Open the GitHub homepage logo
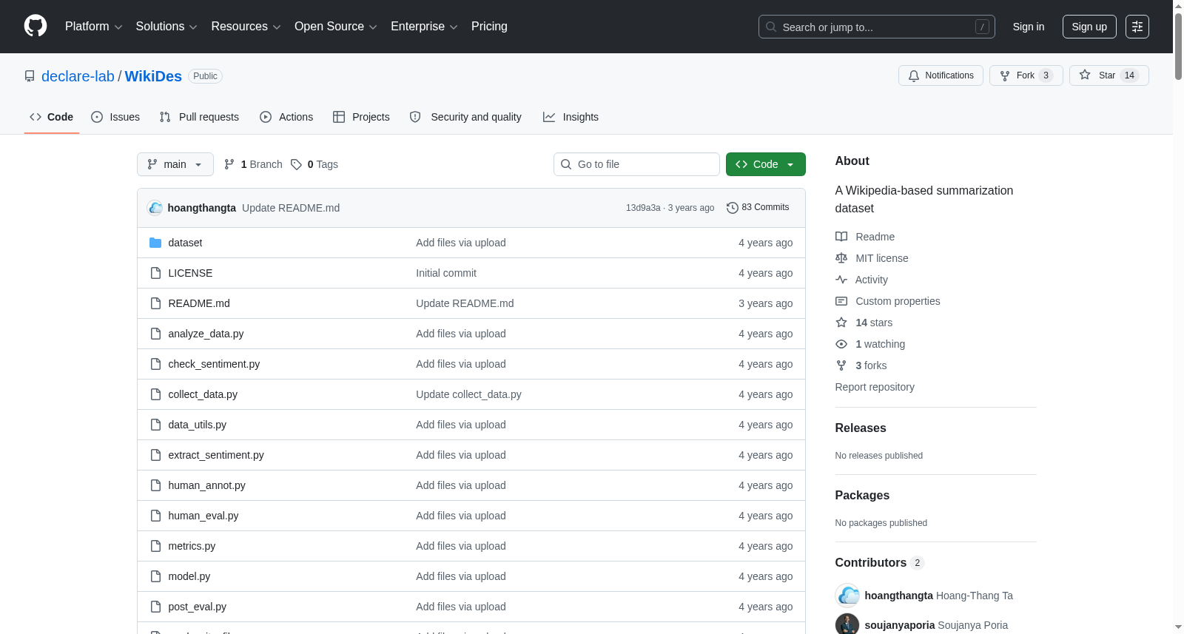 click(36, 26)
